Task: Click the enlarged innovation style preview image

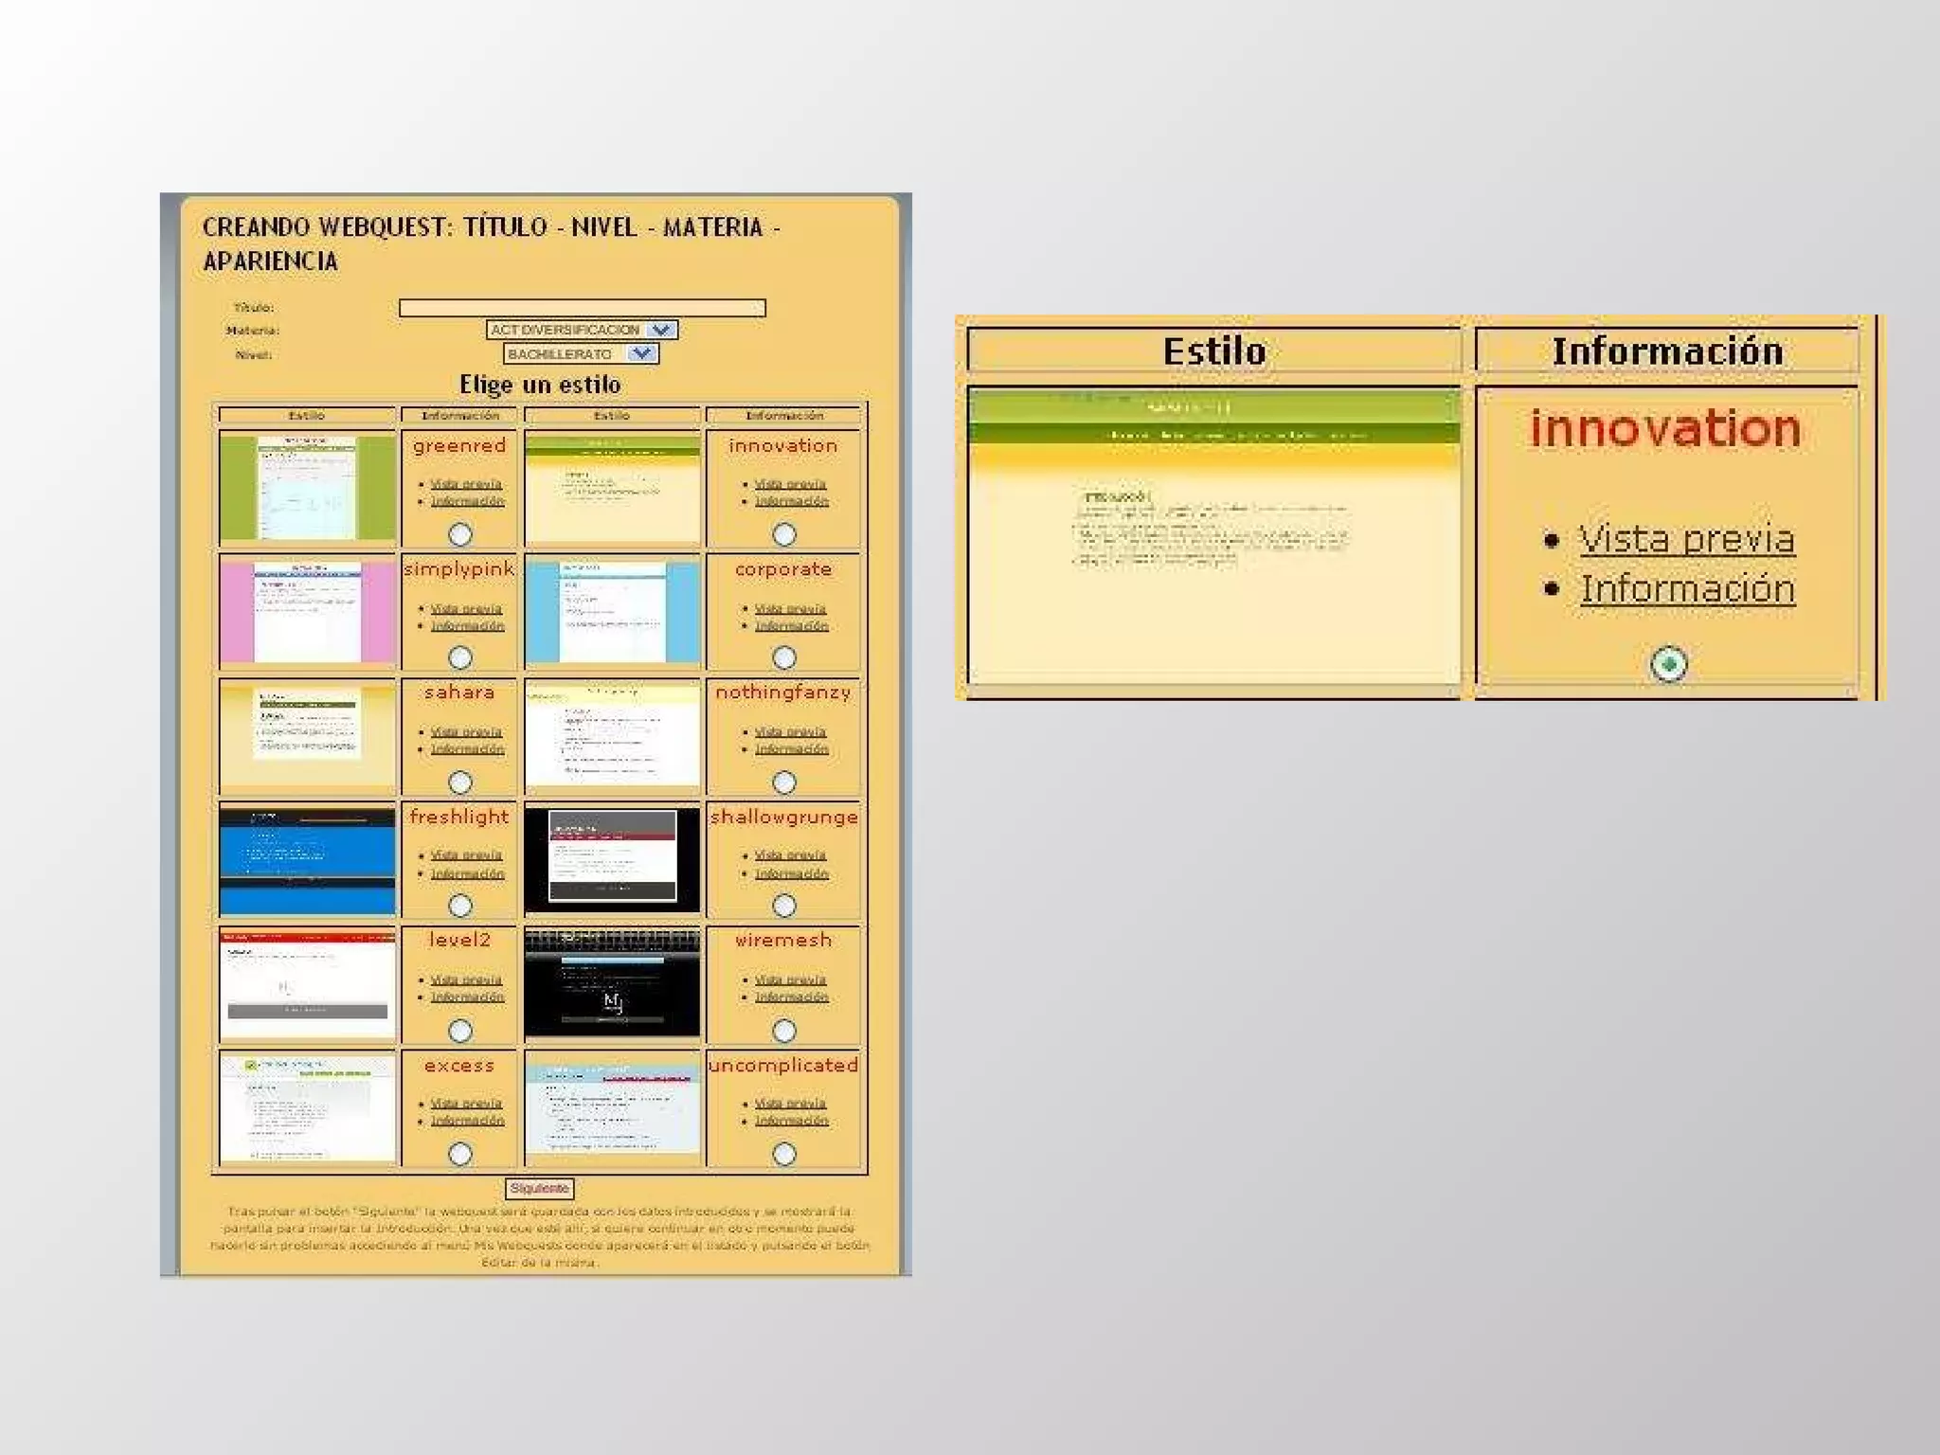Action: coord(1213,535)
